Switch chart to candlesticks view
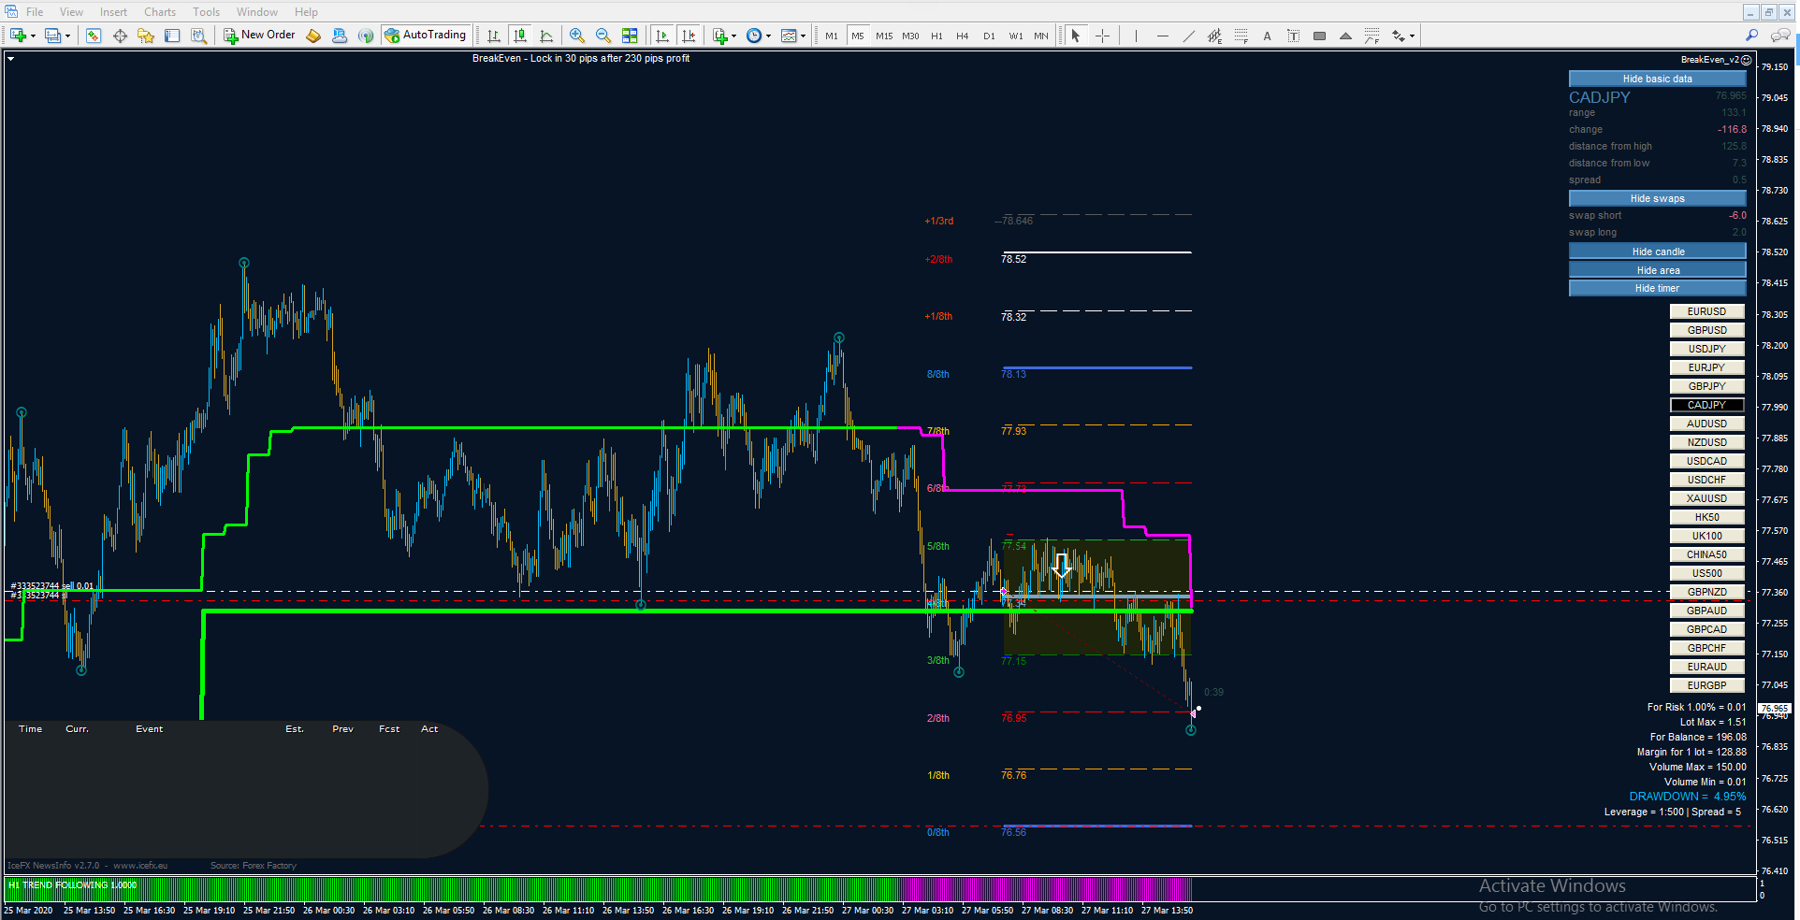This screenshot has width=1800, height=920. click(520, 36)
